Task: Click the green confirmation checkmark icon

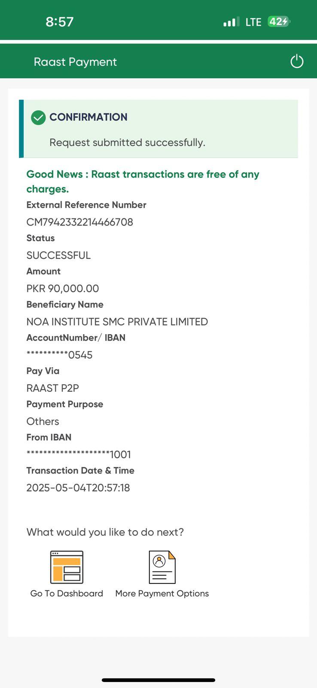Action: (x=38, y=117)
